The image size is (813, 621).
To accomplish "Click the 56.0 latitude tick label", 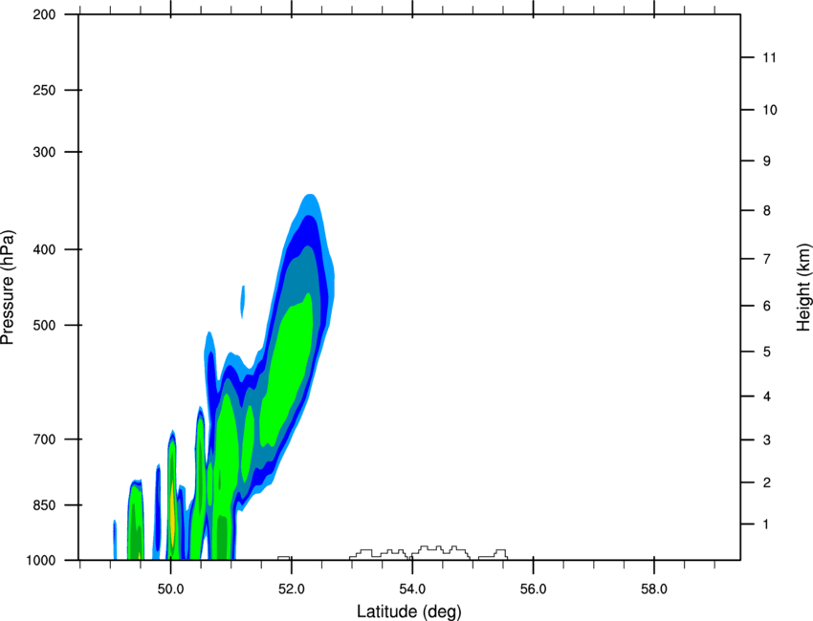I will [534, 589].
